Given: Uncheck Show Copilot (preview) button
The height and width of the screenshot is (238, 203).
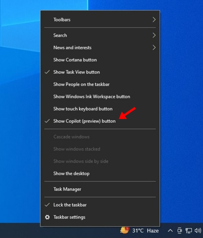Looking at the screenshot, I should coord(100,121).
